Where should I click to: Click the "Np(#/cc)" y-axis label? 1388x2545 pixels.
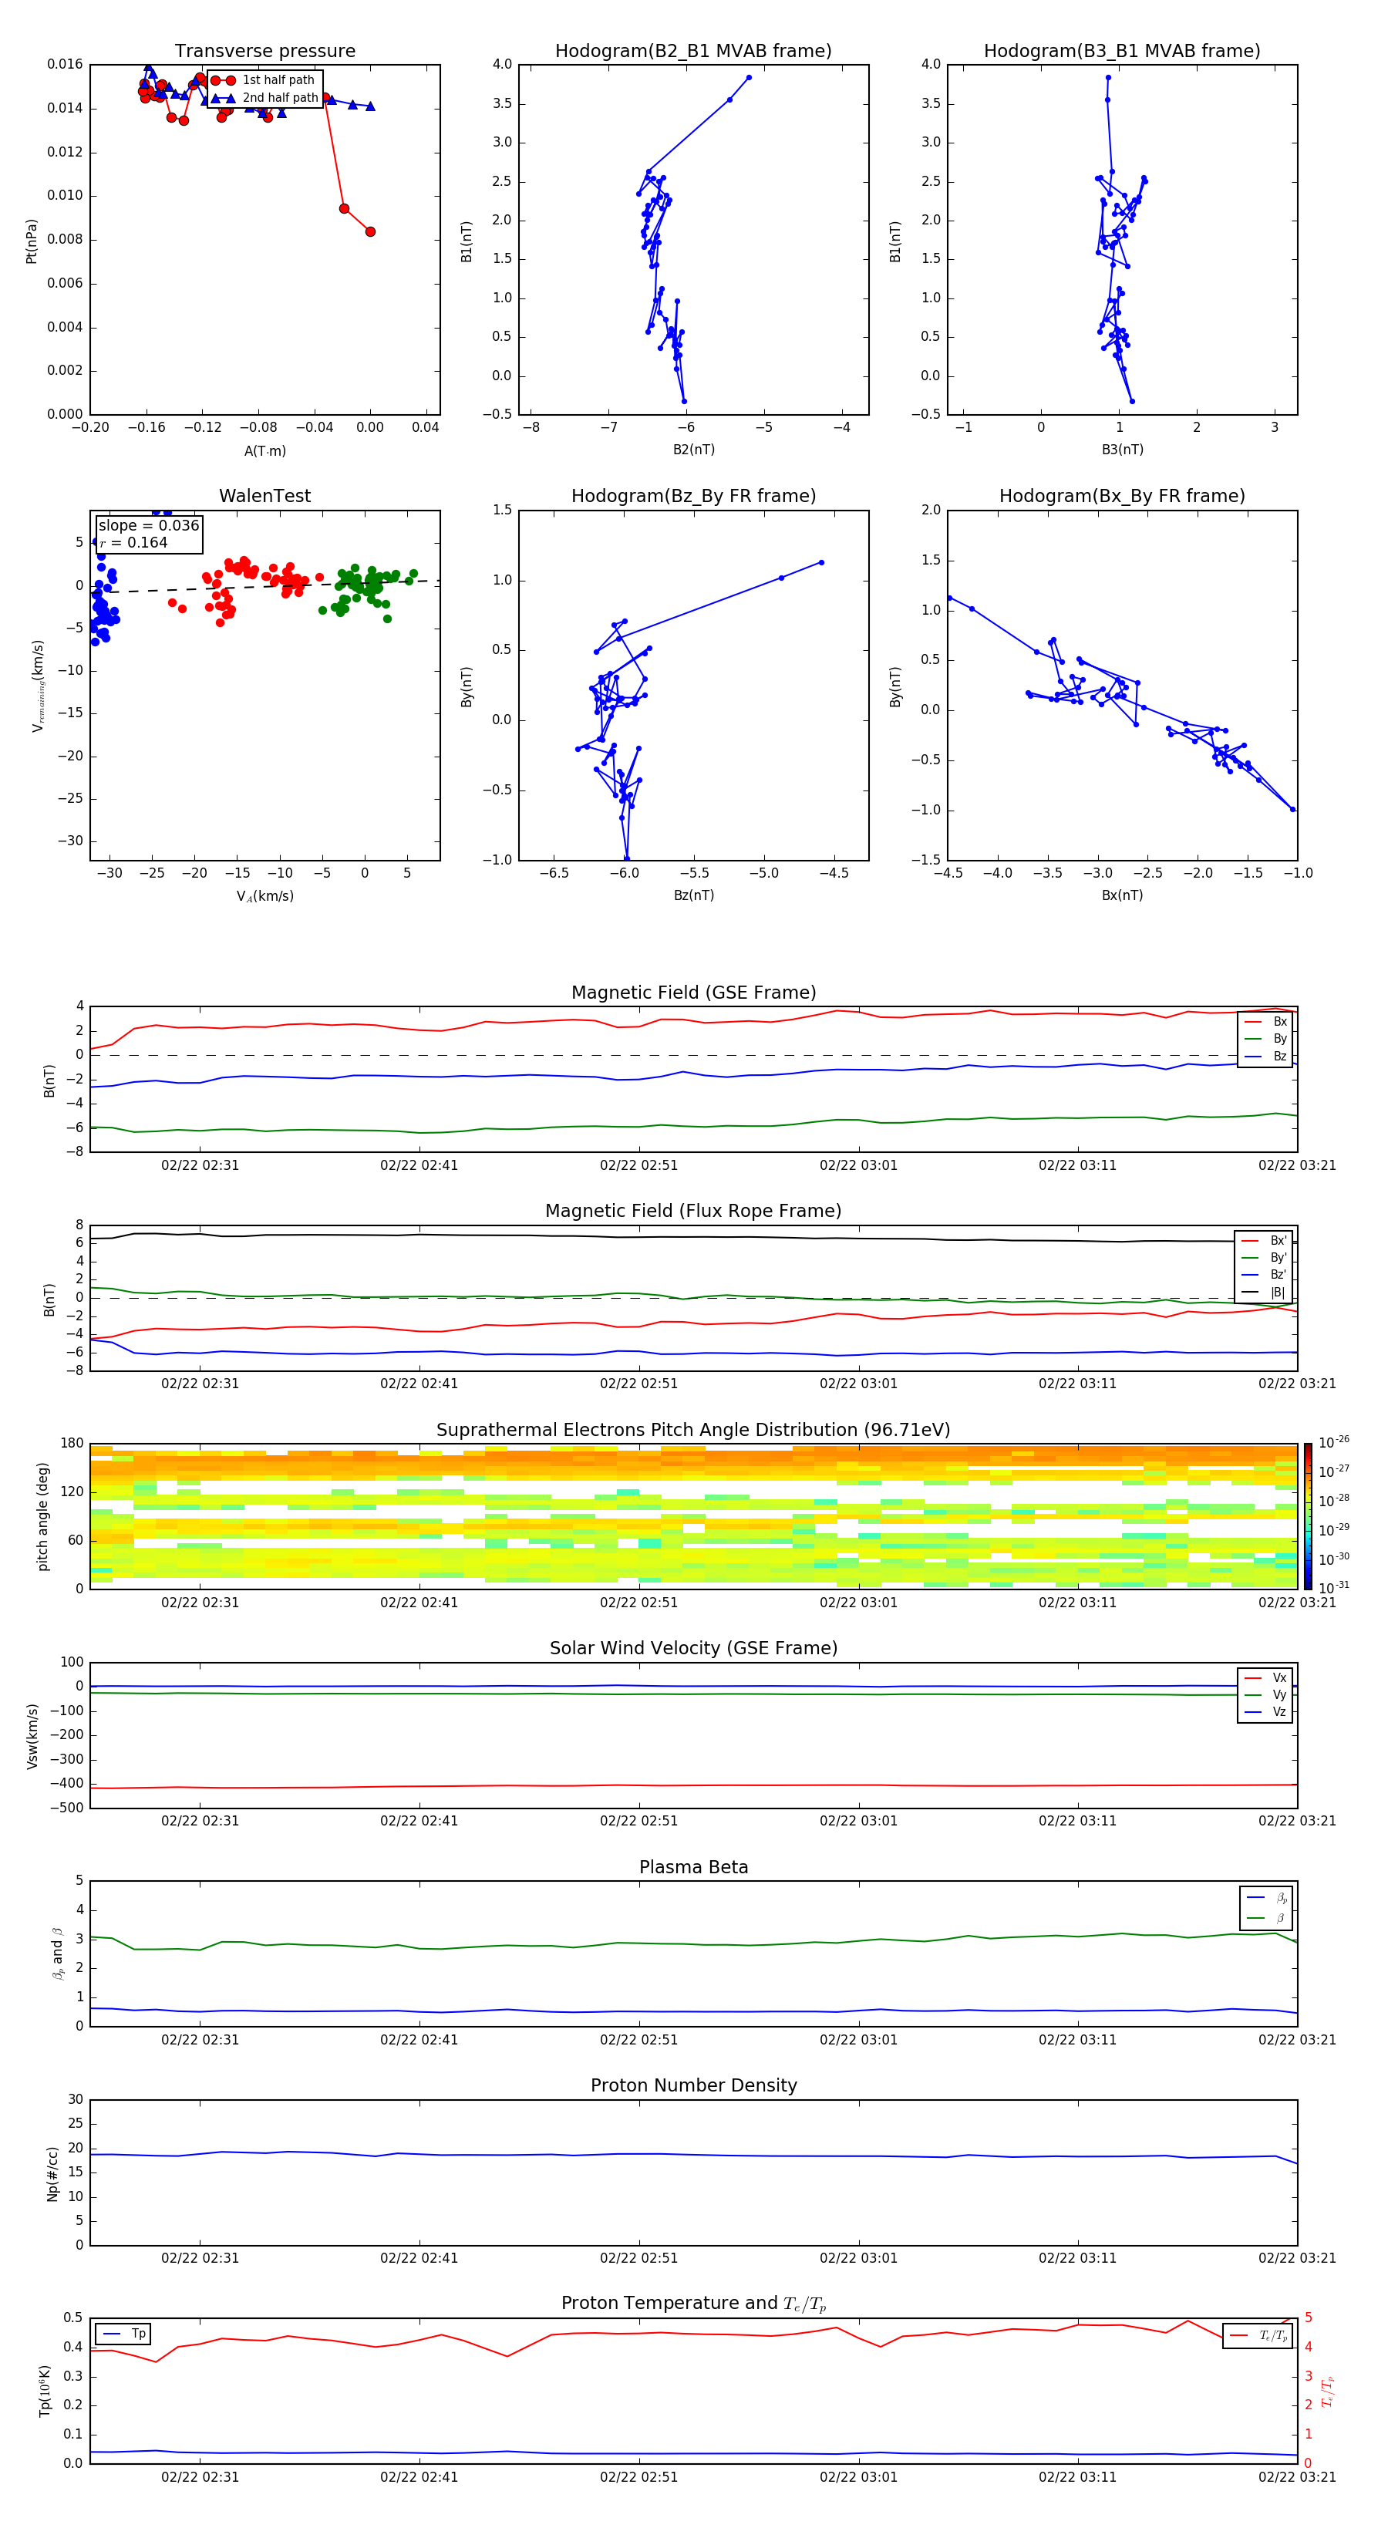pyautogui.click(x=52, y=2173)
